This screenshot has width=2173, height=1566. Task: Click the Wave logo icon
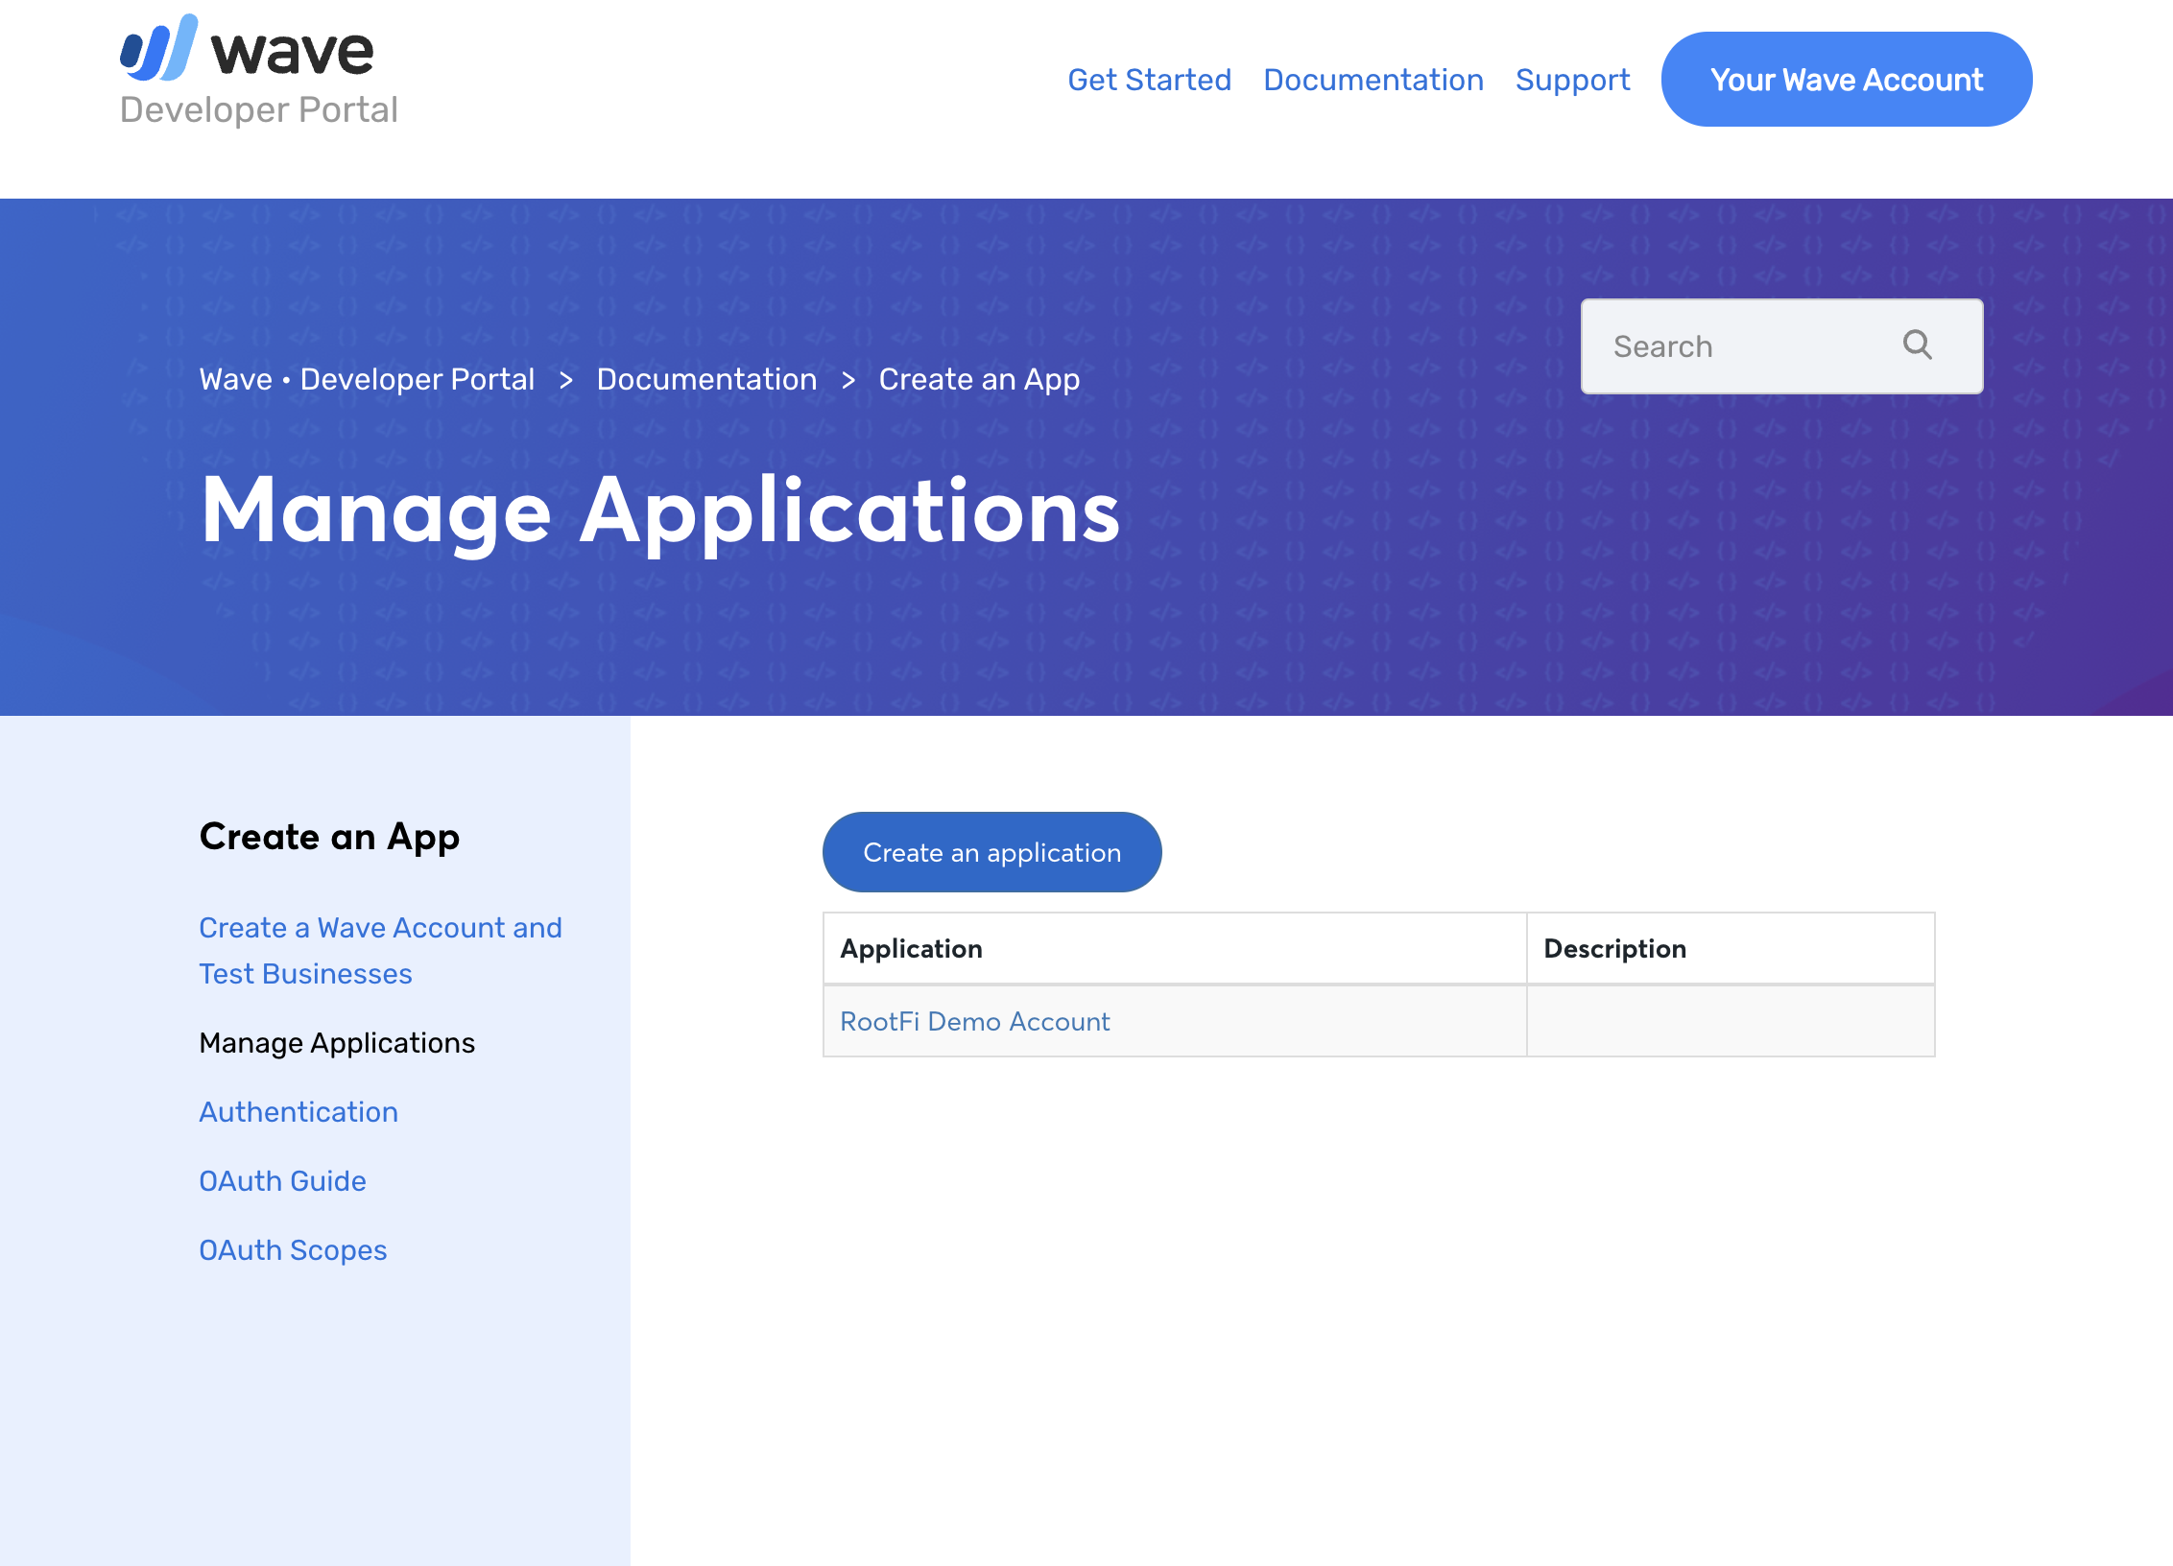(159, 48)
